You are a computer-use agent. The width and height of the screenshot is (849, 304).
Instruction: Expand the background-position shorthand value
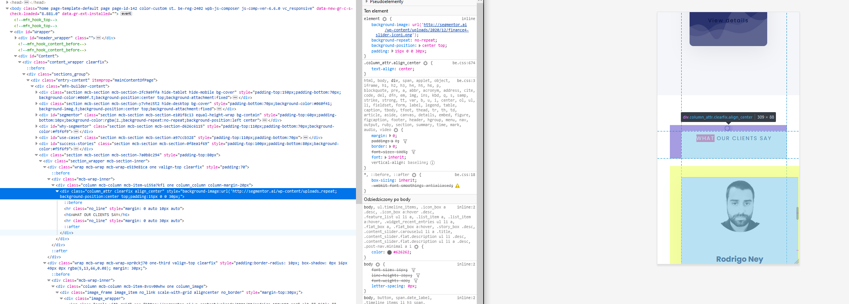420,46
